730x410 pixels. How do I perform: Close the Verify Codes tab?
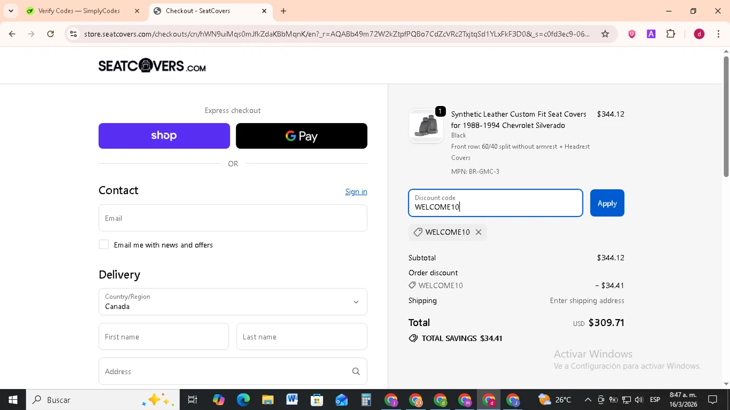[137, 11]
